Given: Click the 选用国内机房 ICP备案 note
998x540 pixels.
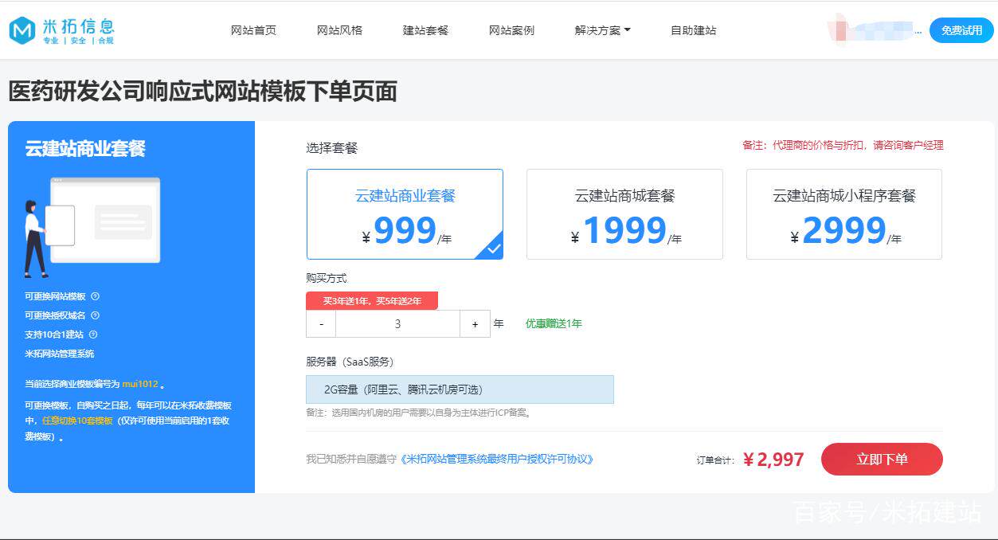Looking at the screenshot, I should tap(419, 413).
